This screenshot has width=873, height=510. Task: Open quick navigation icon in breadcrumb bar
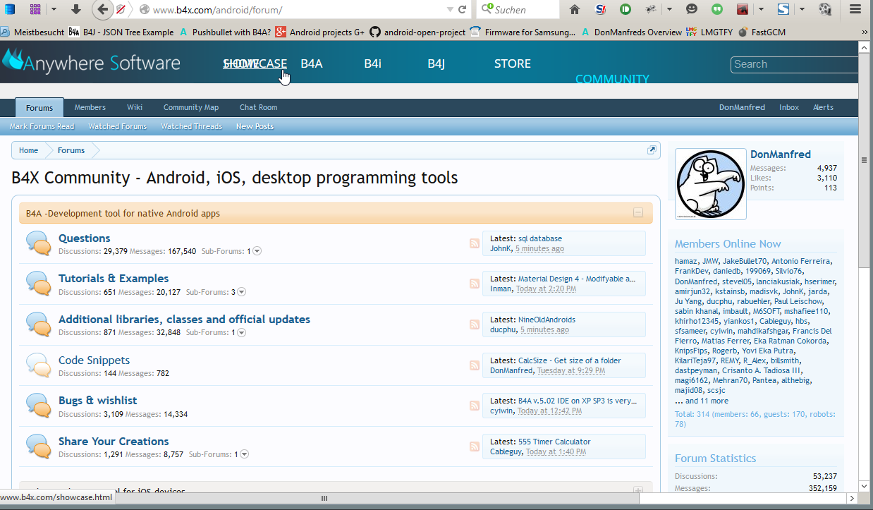pyautogui.click(x=652, y=150)
